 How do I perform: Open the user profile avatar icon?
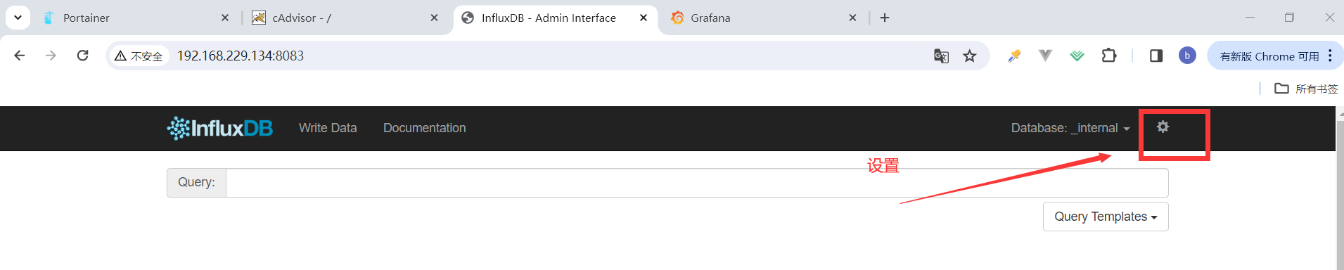(1187, 56)
